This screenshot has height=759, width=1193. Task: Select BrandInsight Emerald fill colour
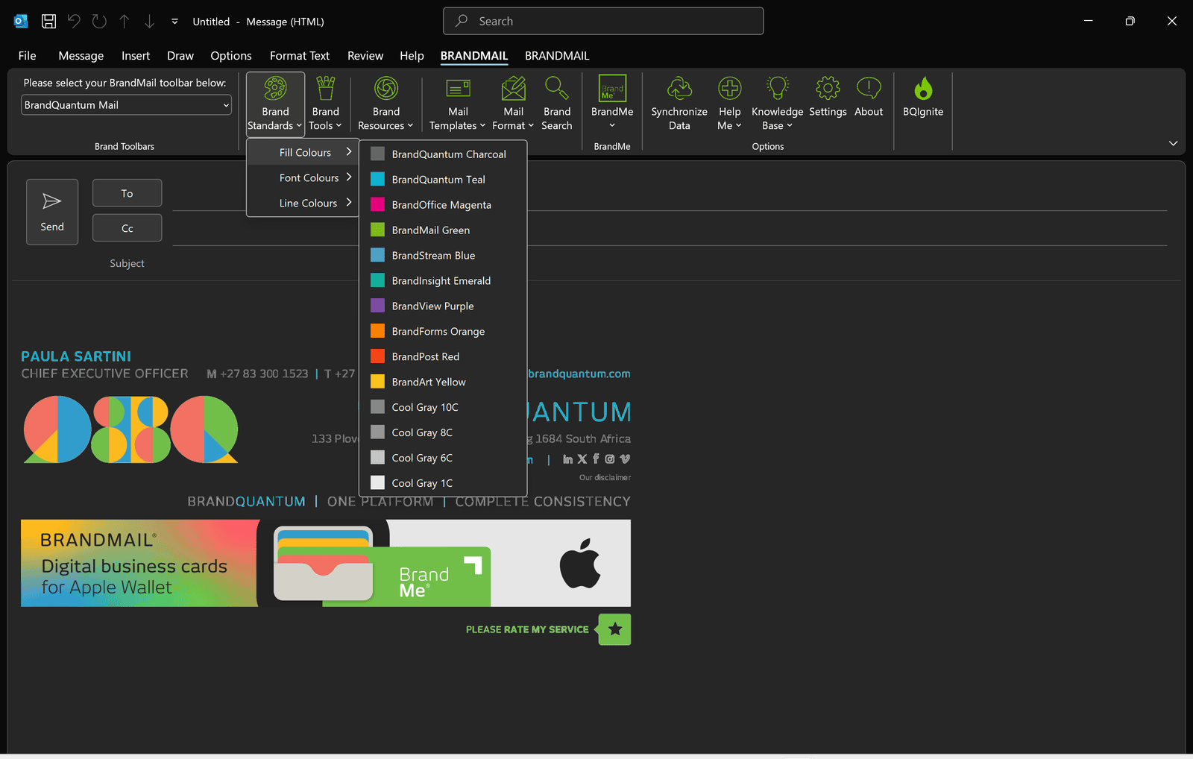(443, 281)
